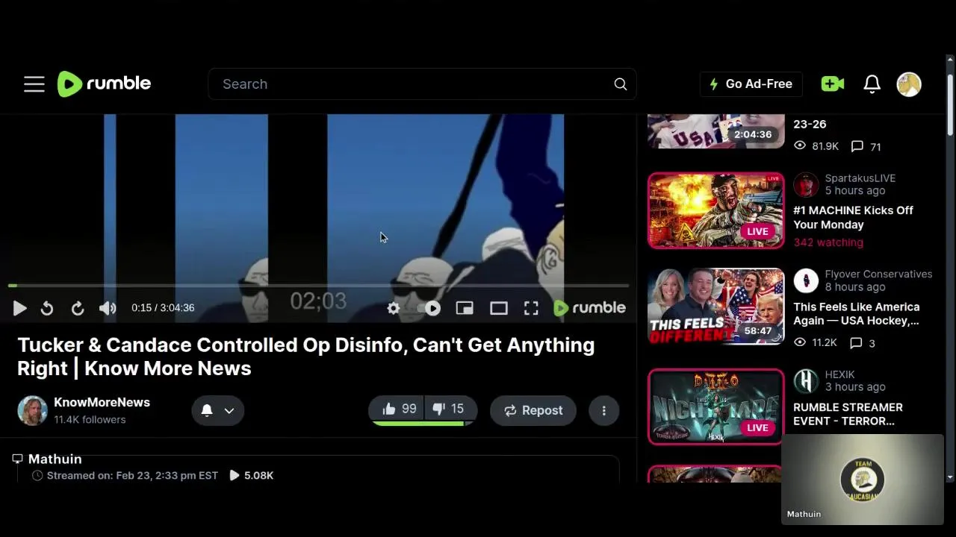Seek on the video progress bar
The height and width of the screenshot is (537, 956).
click(319, 286)
